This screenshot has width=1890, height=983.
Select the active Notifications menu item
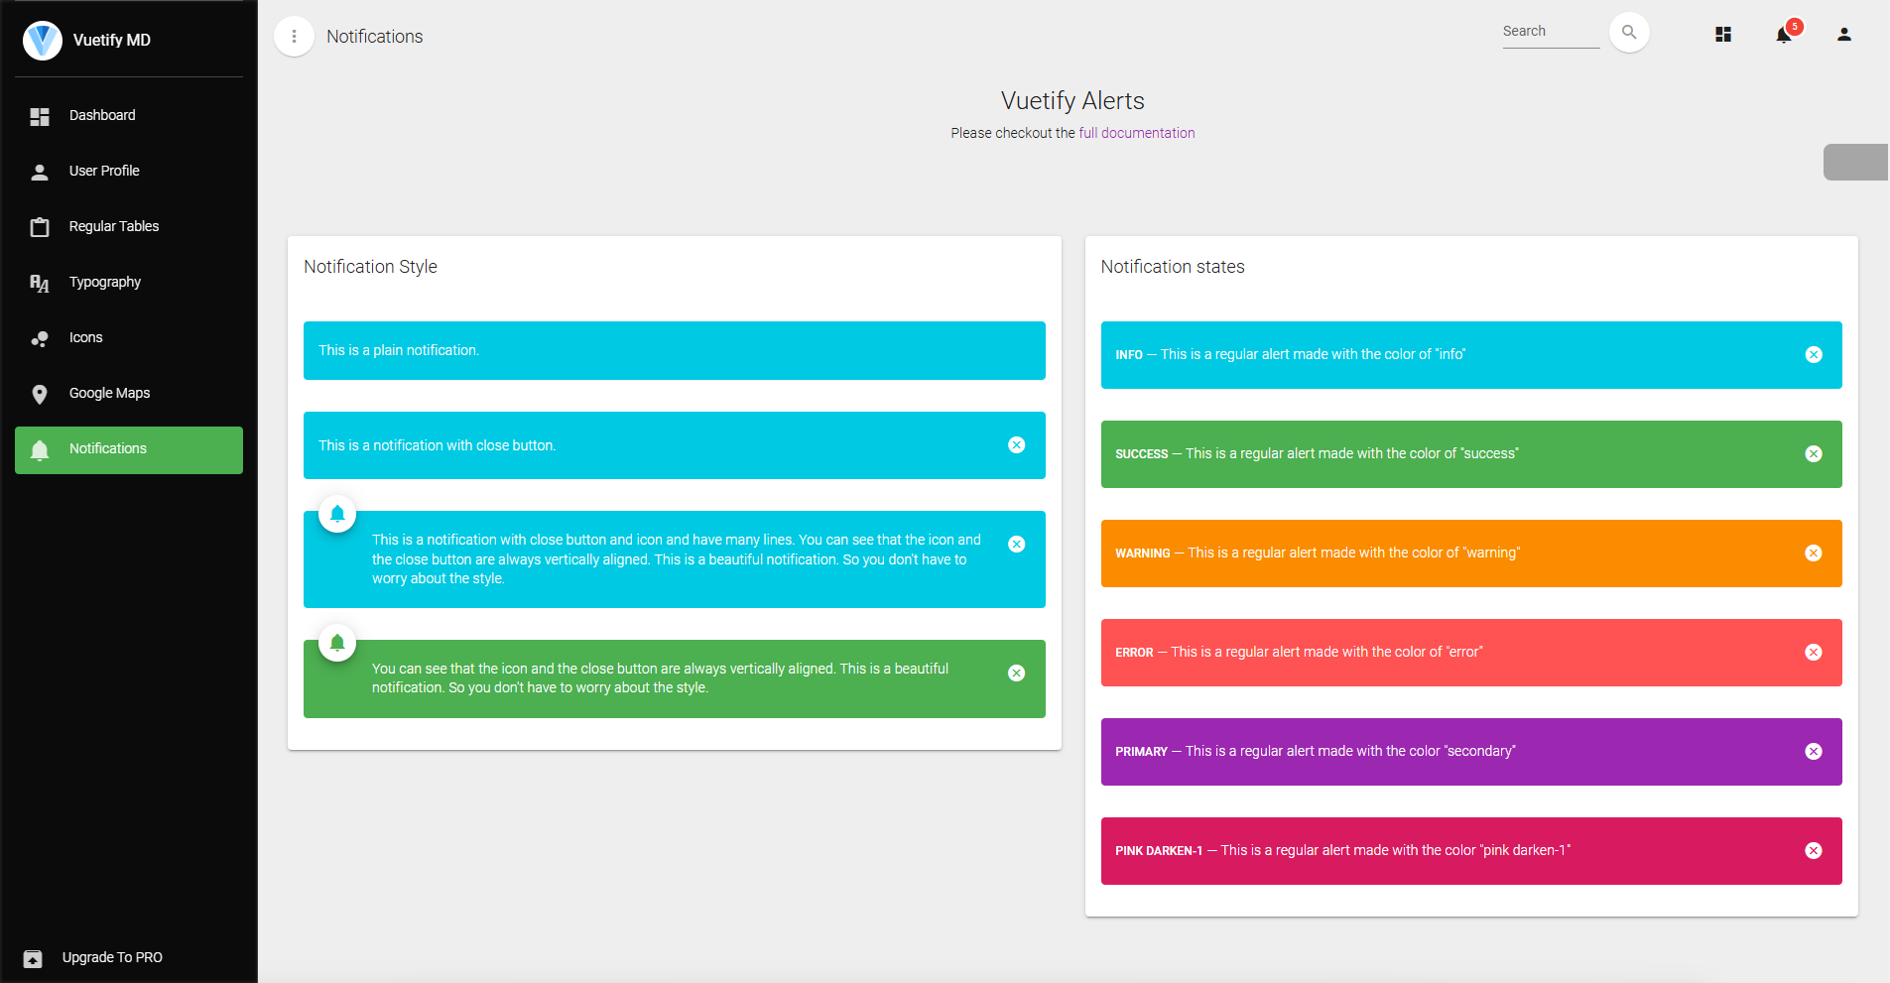click(x=129, y=450)
